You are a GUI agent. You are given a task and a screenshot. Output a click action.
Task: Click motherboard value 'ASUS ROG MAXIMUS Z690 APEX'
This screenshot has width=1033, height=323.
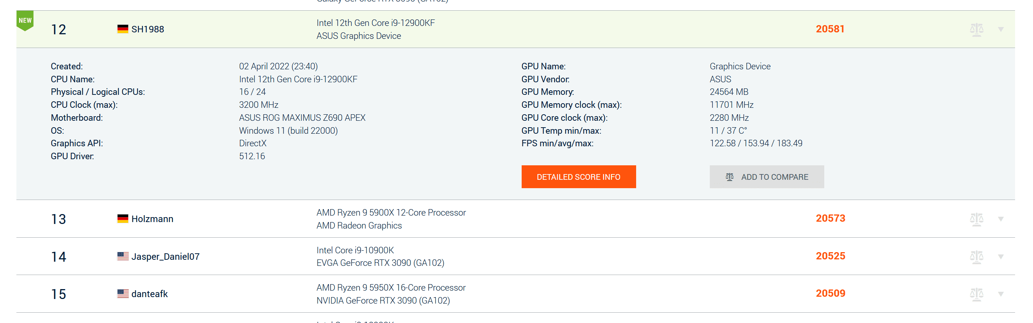point(302,118)
